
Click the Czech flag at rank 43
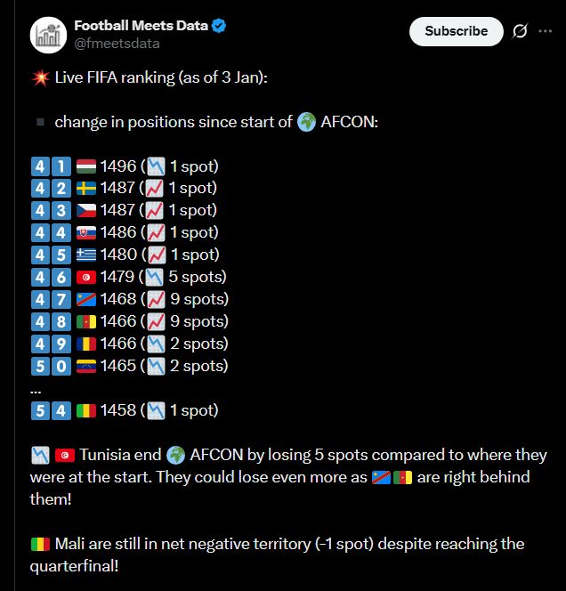(86, 211)
